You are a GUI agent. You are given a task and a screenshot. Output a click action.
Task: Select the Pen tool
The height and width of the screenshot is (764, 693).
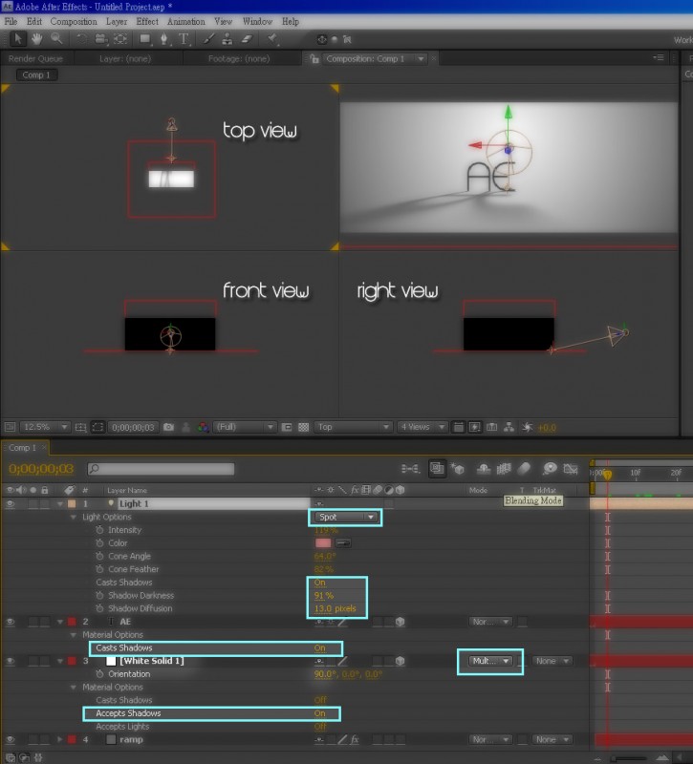click(x=164, y=38)
